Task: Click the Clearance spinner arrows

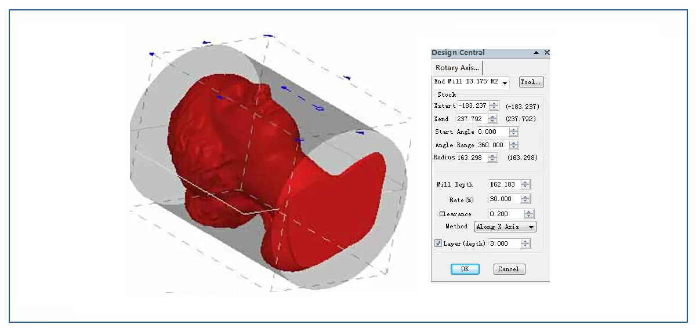Action: click(529, 214)
